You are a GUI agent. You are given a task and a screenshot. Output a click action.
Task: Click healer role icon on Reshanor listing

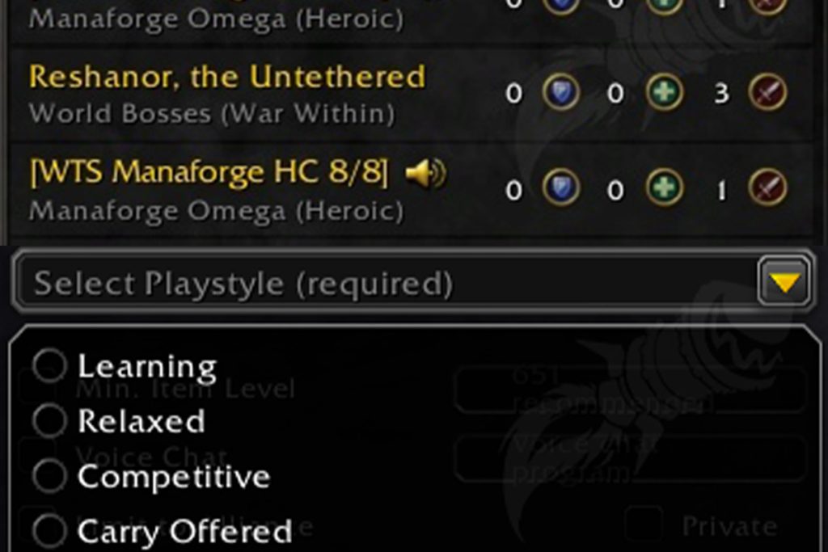click(x=665, y=92)
